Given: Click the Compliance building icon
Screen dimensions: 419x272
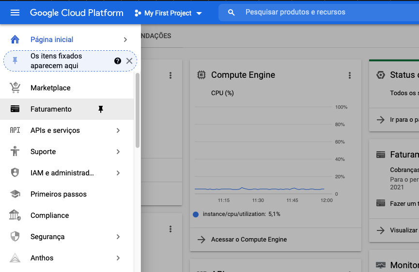Looking at the screenshot, I should 15,215.
